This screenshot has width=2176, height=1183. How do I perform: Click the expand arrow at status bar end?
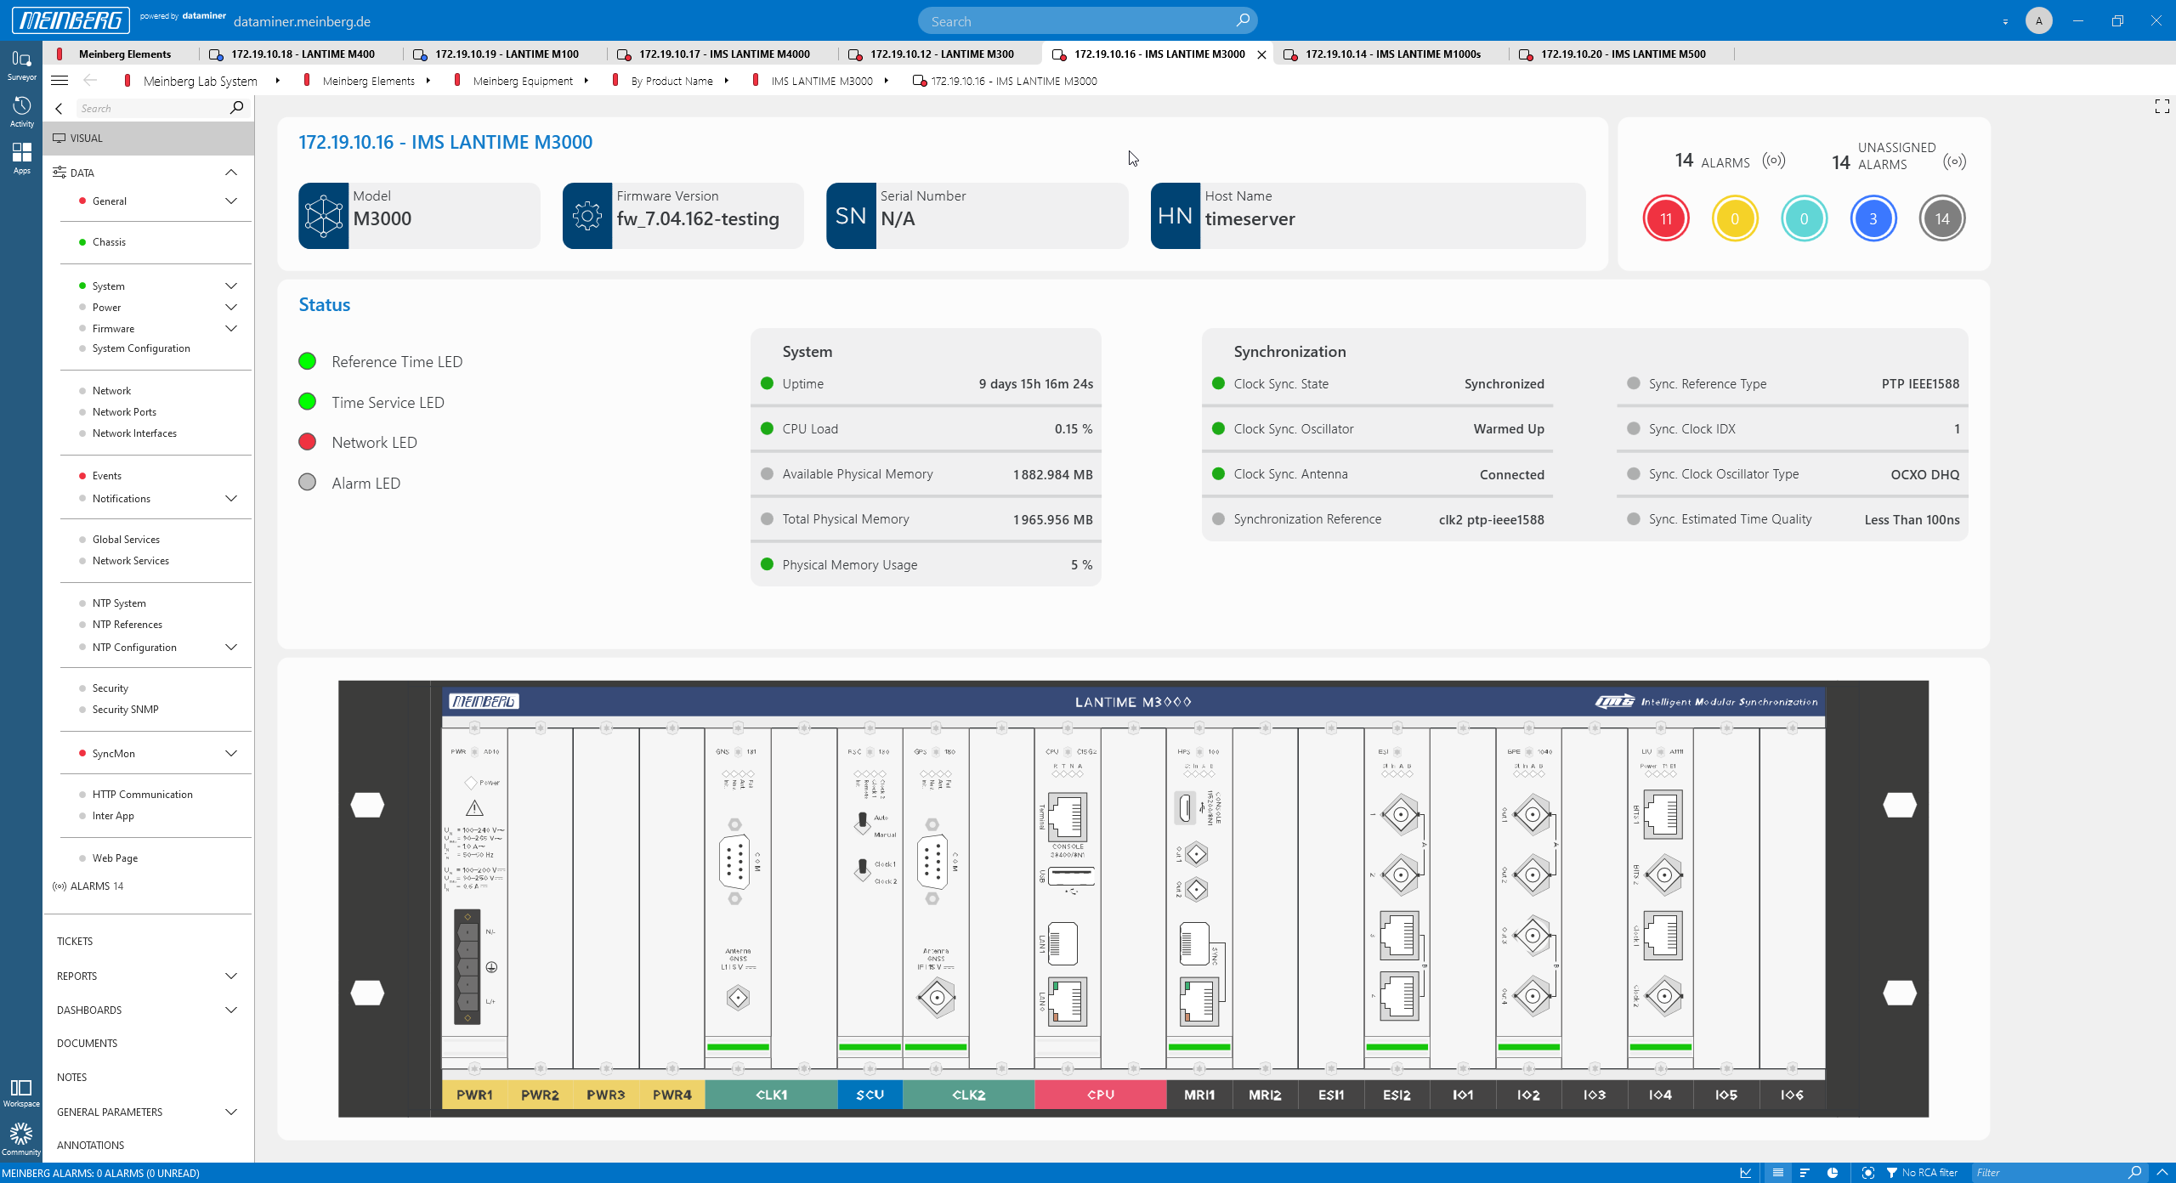(2162, 1173)
